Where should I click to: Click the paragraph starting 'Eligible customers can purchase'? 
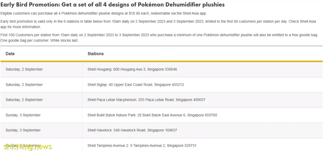pyautogui.click(x=104, y=13)
